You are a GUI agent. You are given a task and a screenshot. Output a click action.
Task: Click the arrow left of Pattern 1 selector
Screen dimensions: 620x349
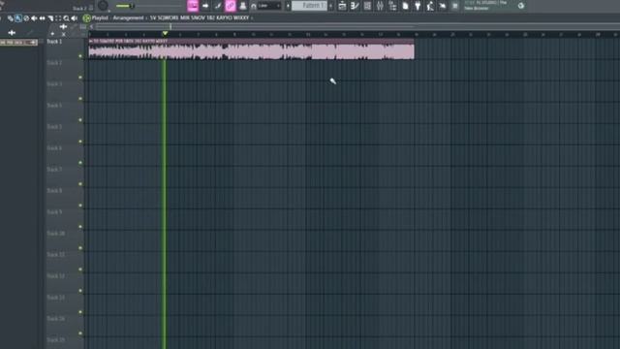coord(288,6)
